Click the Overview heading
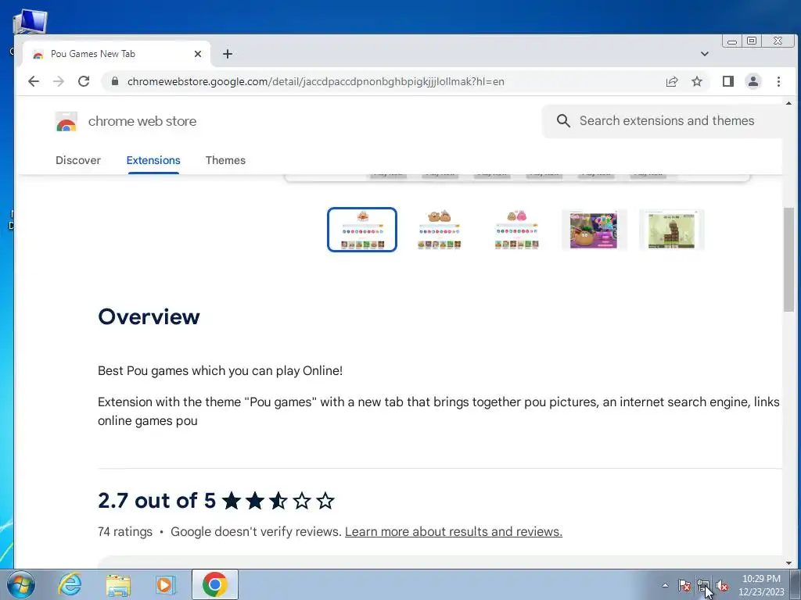Screen dimensions: 801x600 coord(149,317)
